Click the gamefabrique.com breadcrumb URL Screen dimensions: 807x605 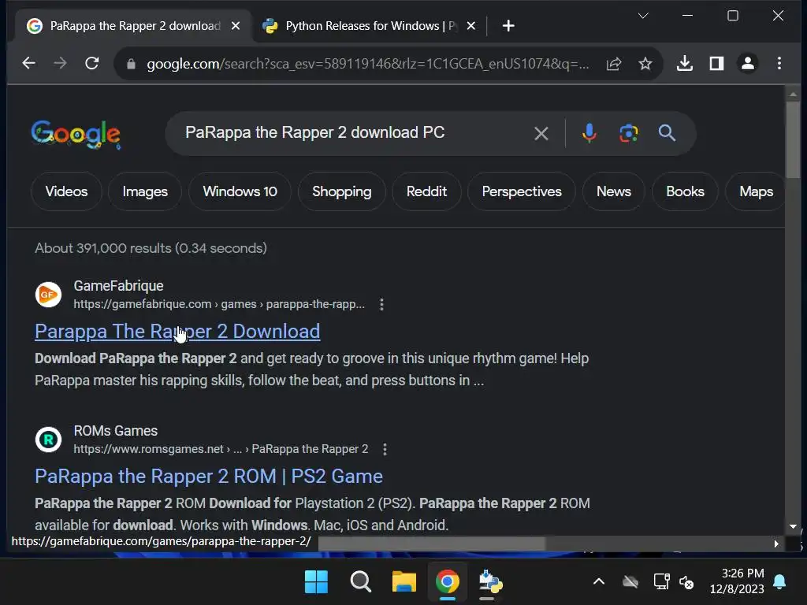click(x=219, y=304)
